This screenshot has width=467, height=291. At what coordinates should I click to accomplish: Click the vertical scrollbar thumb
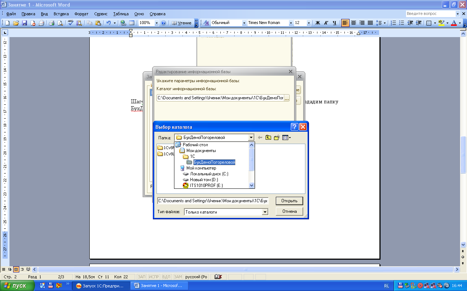(x=463, y=154)
